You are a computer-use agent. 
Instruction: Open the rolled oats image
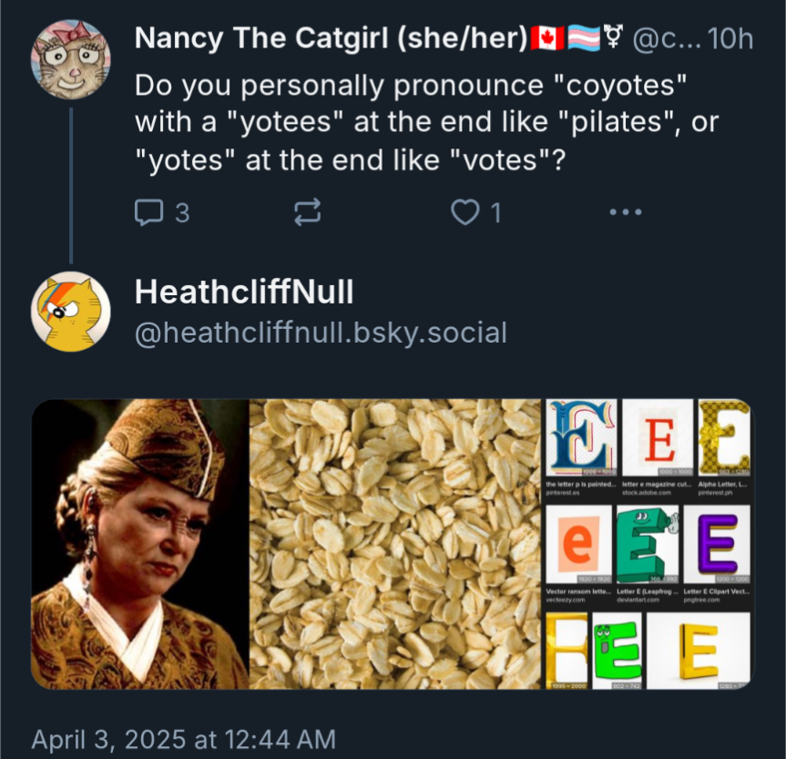pyautogui.click(x=395, y=544)
